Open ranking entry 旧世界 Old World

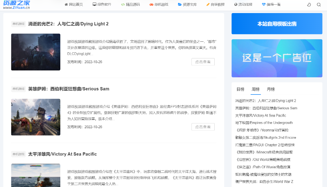coord(263,159)
